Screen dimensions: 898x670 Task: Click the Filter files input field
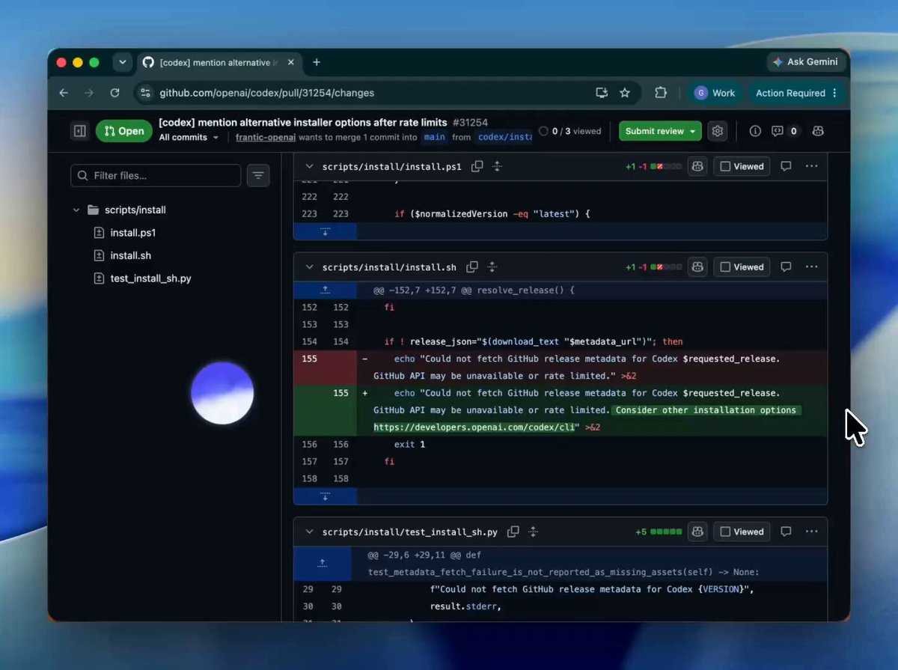(156, 176)
